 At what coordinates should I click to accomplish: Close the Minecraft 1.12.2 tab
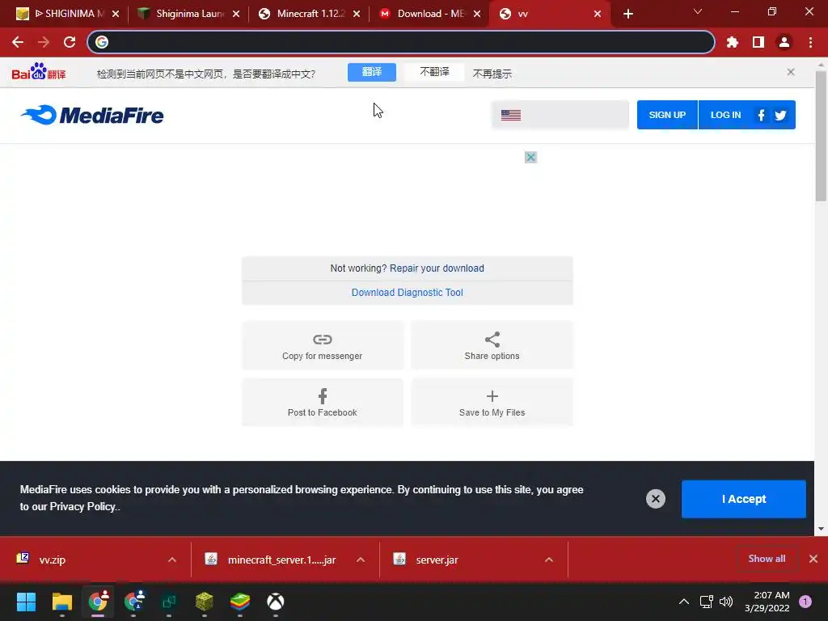(357, 14)
